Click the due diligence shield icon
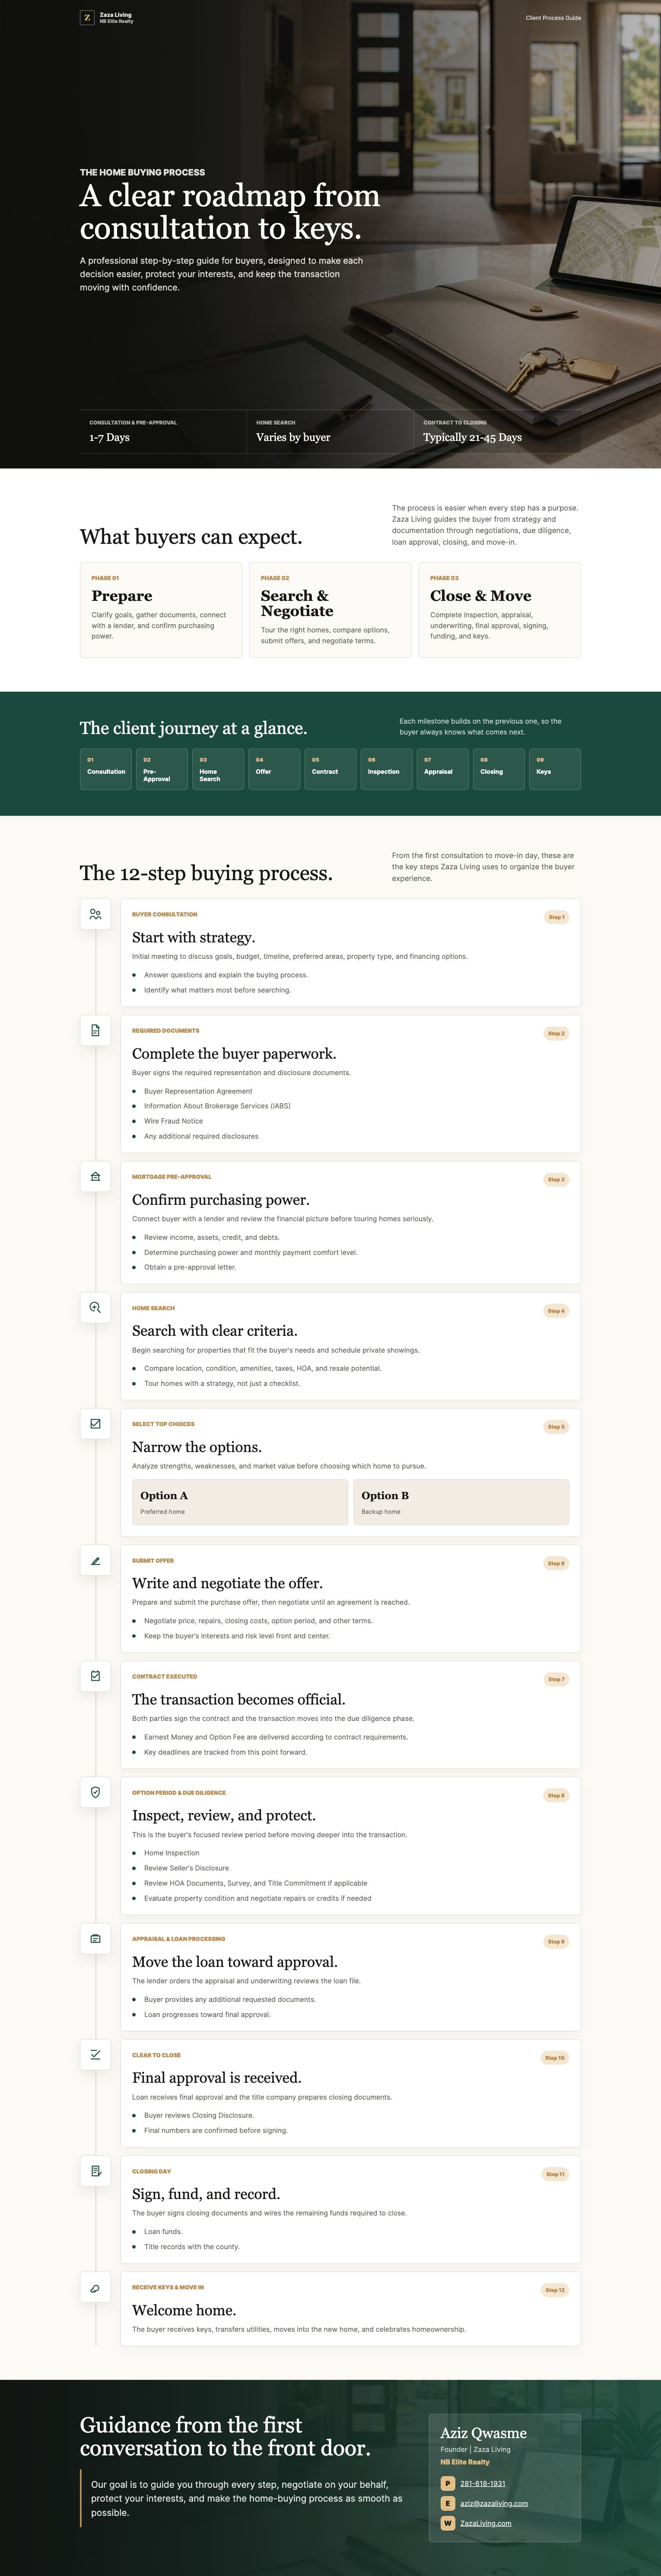Viewport: 661px width, 2576px height. tap(95, 1792)
